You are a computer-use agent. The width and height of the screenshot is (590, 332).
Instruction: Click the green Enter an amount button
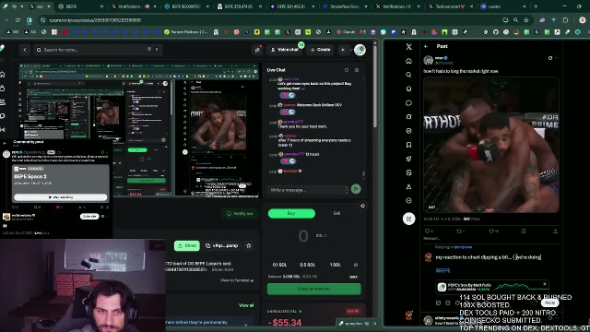[x=313, y=289]
